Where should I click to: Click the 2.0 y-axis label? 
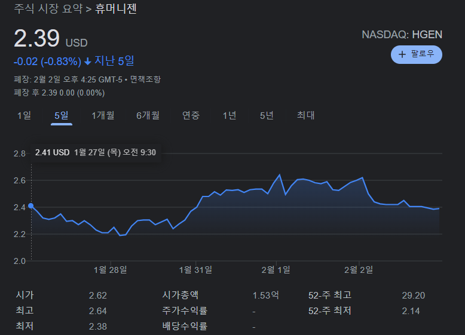click(x=20, y=261)
